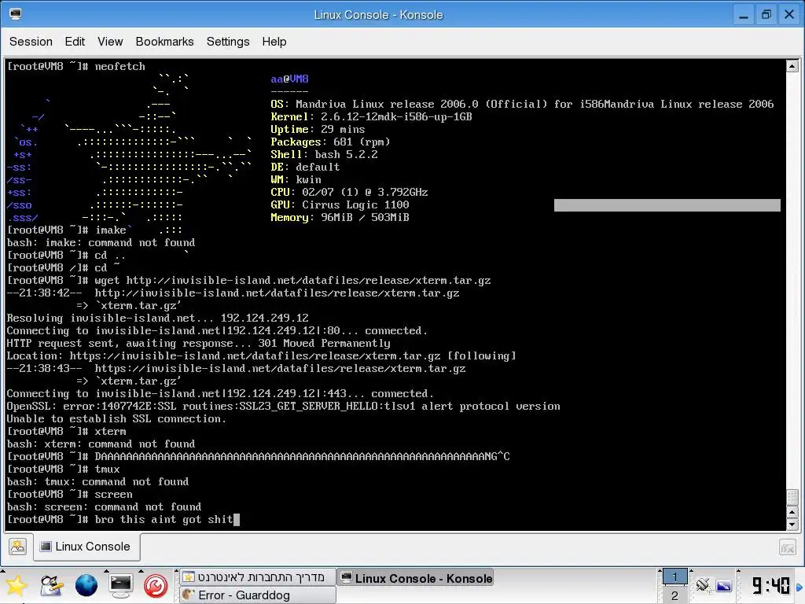Click the new session icon button

coord(17,547)
